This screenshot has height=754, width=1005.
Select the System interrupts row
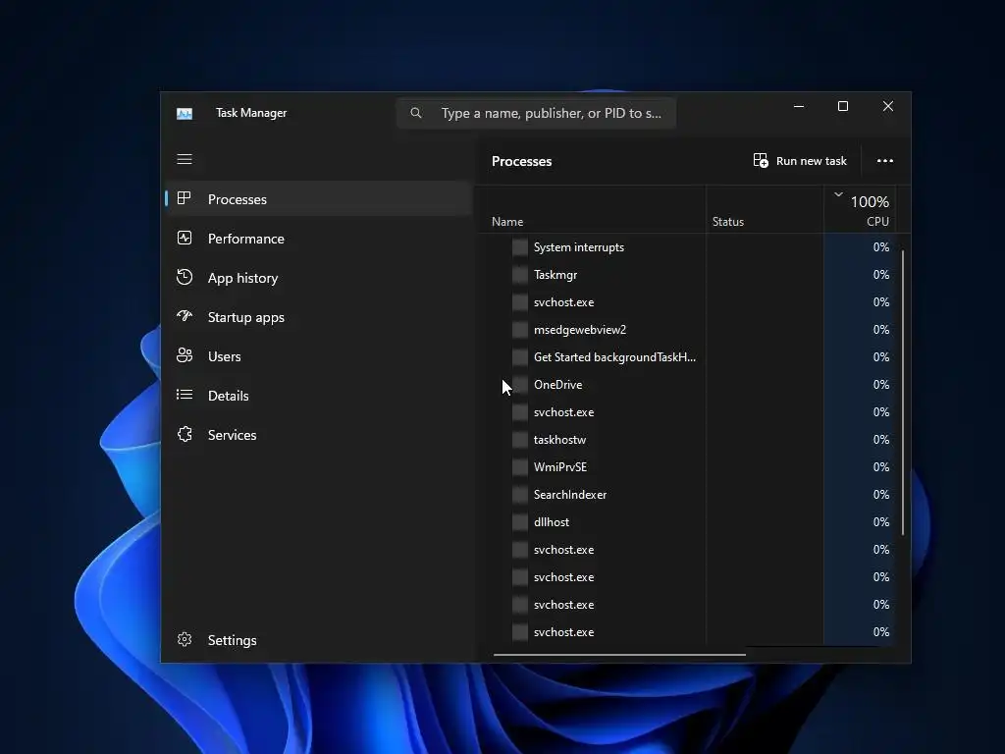tap(686, 246)
